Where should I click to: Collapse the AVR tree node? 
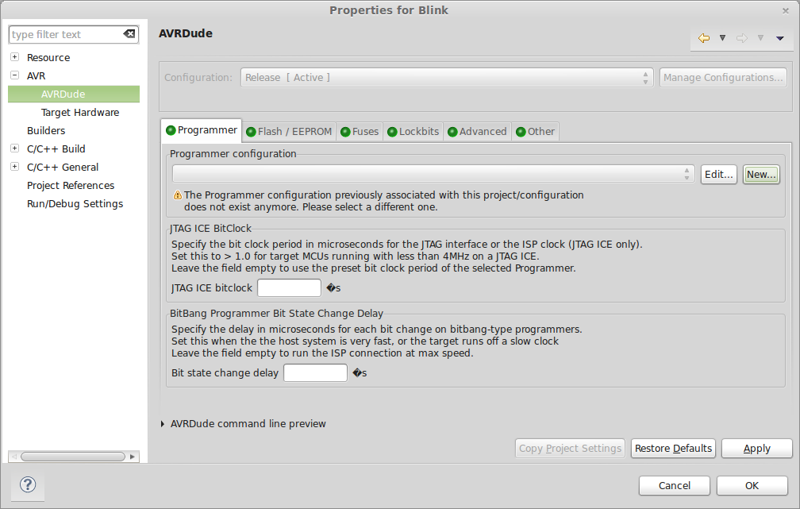[x=13, y=75]
